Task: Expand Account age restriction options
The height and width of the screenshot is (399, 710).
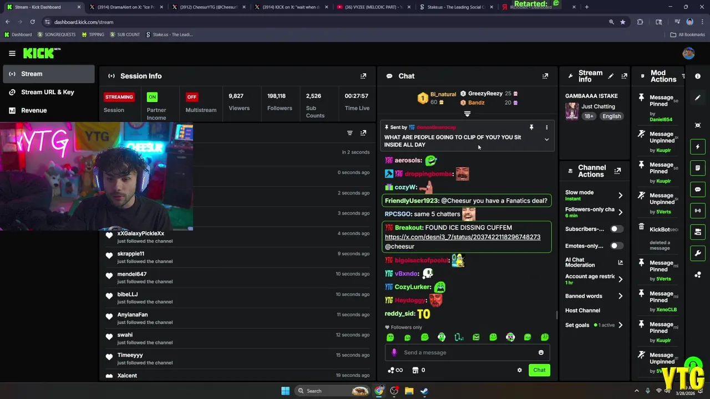Action: pyautogui.click(x=620, y=279)
